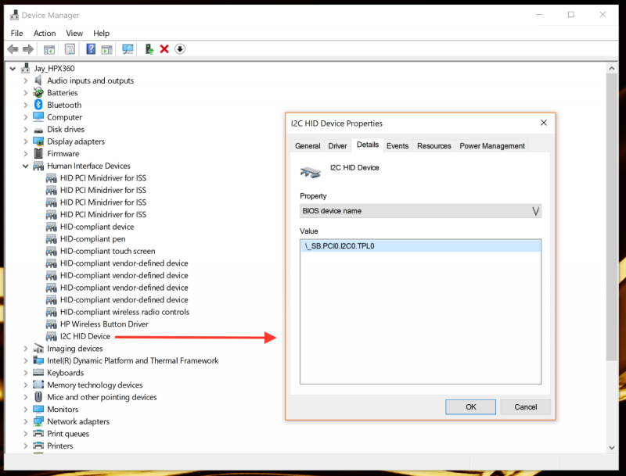Viewport: 626px width, 476px height.
Task: Click the Details tab
Action: (367, 145)
